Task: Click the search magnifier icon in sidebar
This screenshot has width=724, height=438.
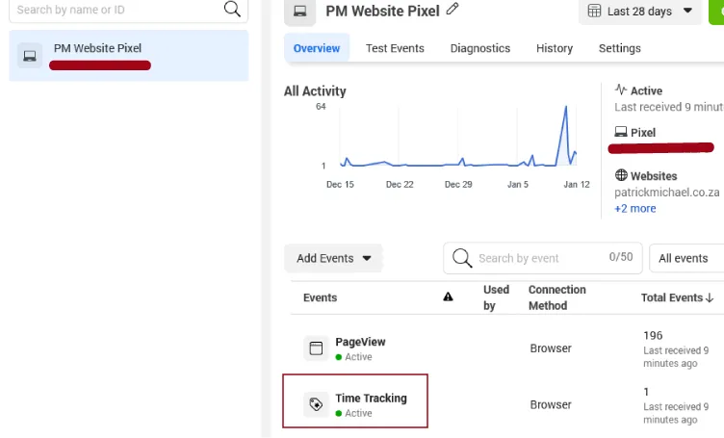Action: (x=232, y=10)
